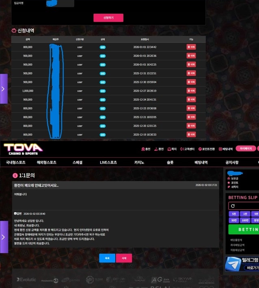Open the 스페셜 menu tab
Screen dimensions: 259x288
point(78,162)
